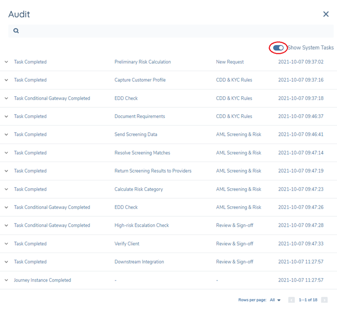This screenshot has width=337, height=310.
Task: Select the Verify Client task name
Action: tap(127, 244)
